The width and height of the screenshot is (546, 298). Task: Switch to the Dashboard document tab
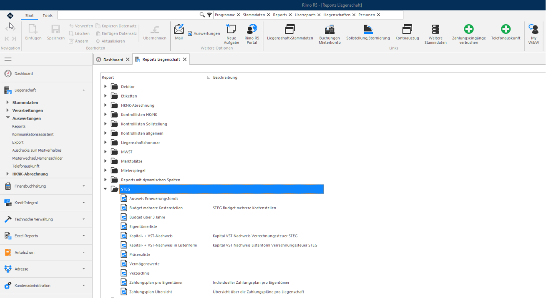(x=113, y=60)
